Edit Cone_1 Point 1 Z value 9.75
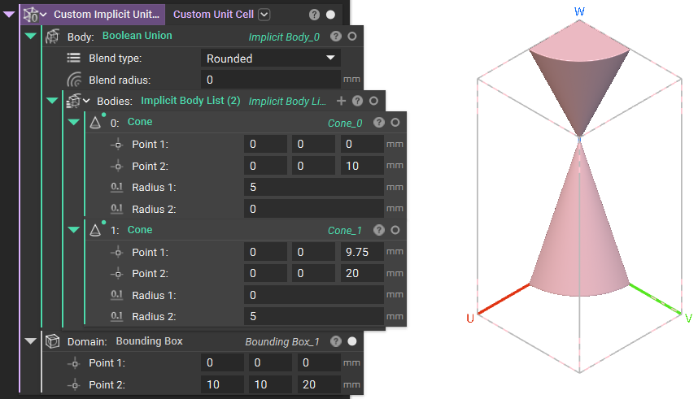Screen dimensions: 698x399 coord(362,252)
